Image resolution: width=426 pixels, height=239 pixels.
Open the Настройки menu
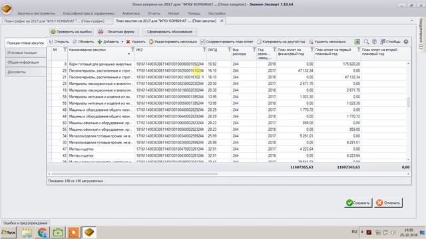216,13
